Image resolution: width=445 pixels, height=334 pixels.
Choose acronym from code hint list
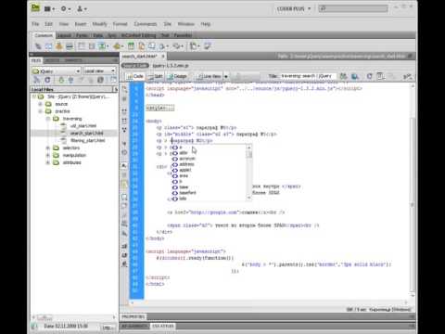coord(187,159)
